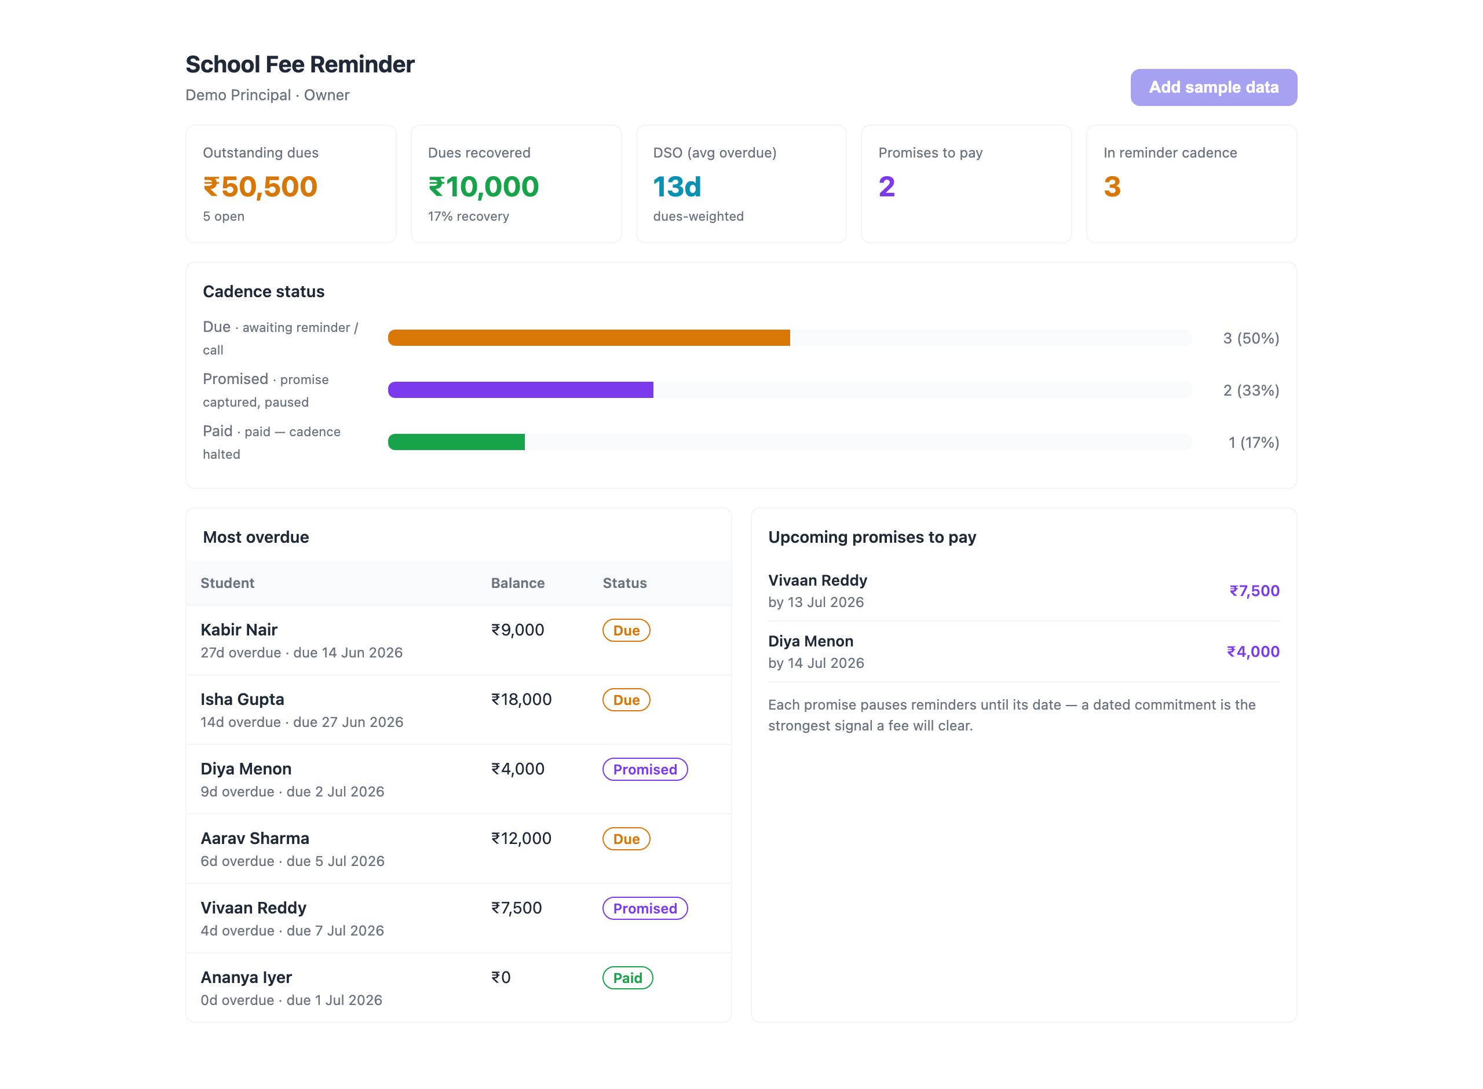Click 'Demo Principal · Owner' subtitle
Image resolution: width=1483 pixels, height=1089 pixels.
click(x=267, y=95)
